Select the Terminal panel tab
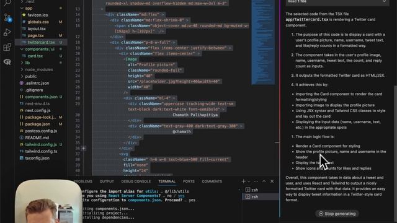The width and height of the screenshot is (397, 223). click(x=167, y=181)
